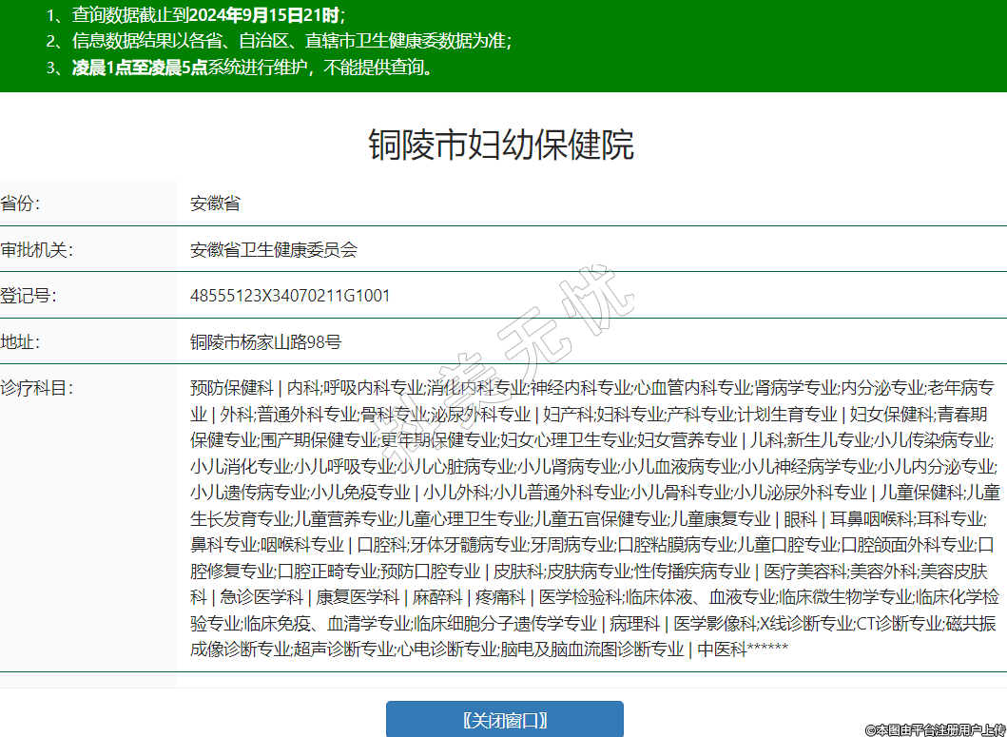Select the 登记号 field label
Image resolution: width=1007 pixels, height=737 pixels.
[29, 296]
